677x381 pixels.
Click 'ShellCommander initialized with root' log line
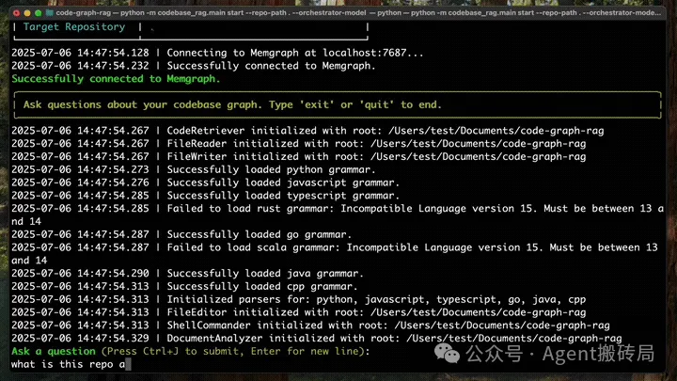tap(310, 325)
